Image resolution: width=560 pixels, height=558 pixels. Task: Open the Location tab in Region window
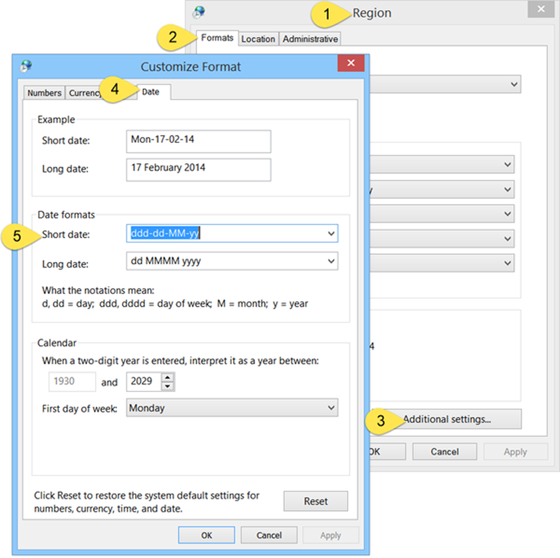(258, 39)
